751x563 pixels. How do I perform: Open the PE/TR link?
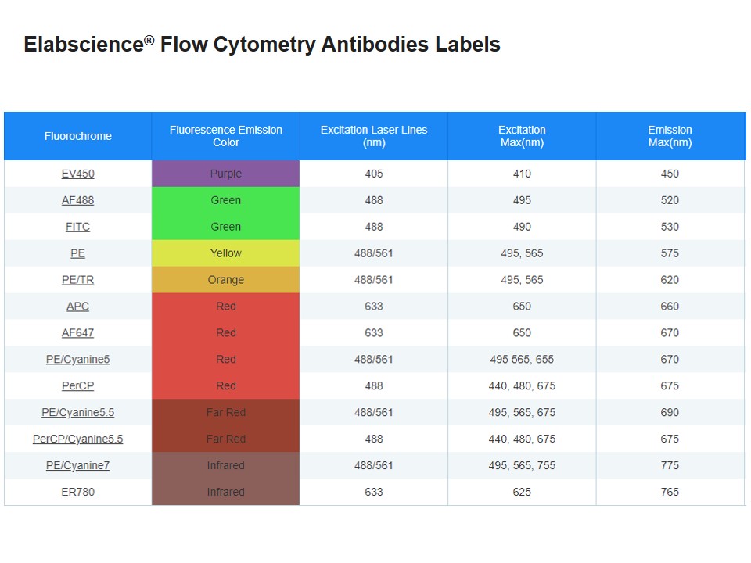point(77,280)
